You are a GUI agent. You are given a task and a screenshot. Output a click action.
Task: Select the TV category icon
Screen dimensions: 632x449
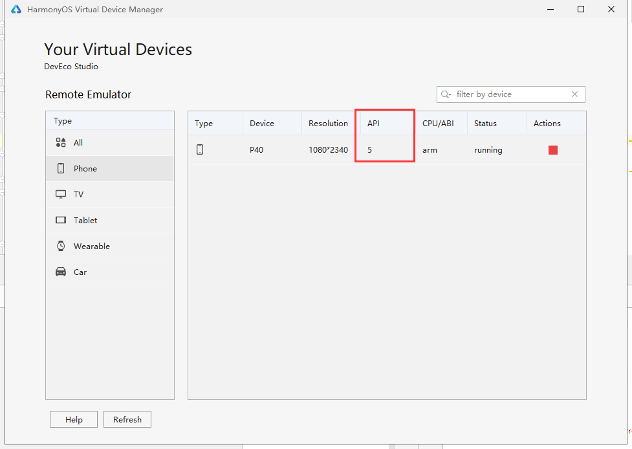pos(61,194)
